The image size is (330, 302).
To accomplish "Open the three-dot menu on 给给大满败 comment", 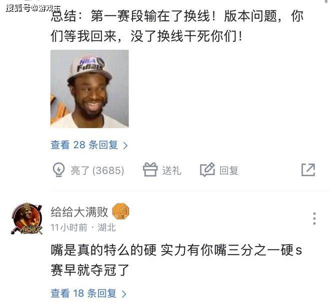I will (314, 219).
